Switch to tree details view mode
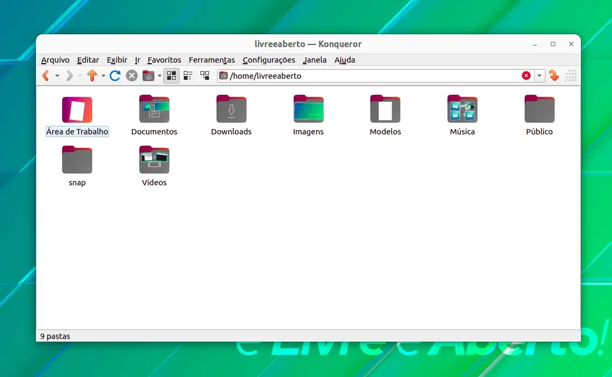This screenshot has width=612, height=377. 205,76
